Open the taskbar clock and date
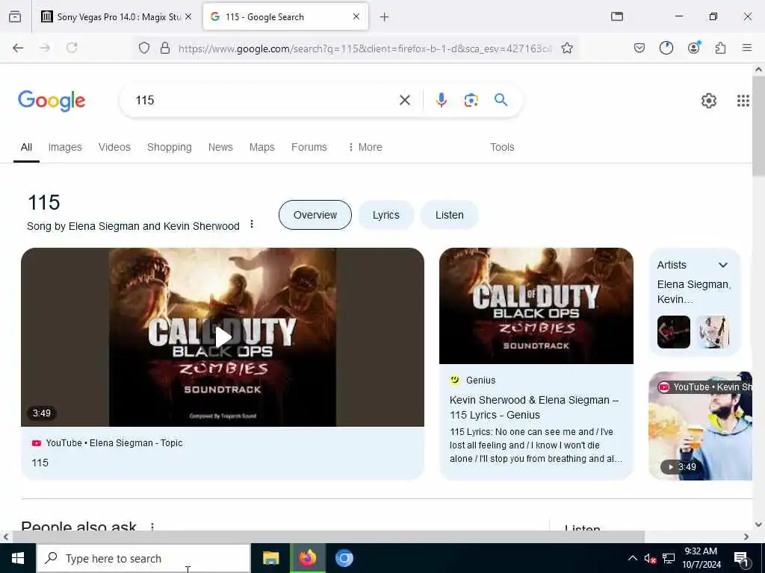765x573 pixels. pyautogui.click(x=701, y=558)
